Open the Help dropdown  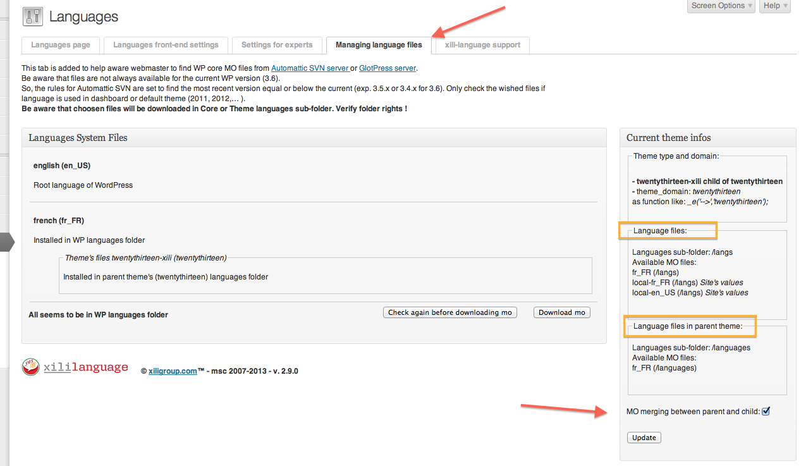click(x=774, y=6)
